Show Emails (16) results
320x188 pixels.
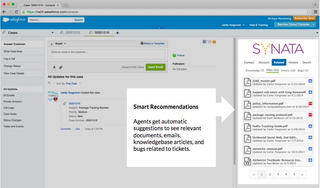(x=288, y=70)
